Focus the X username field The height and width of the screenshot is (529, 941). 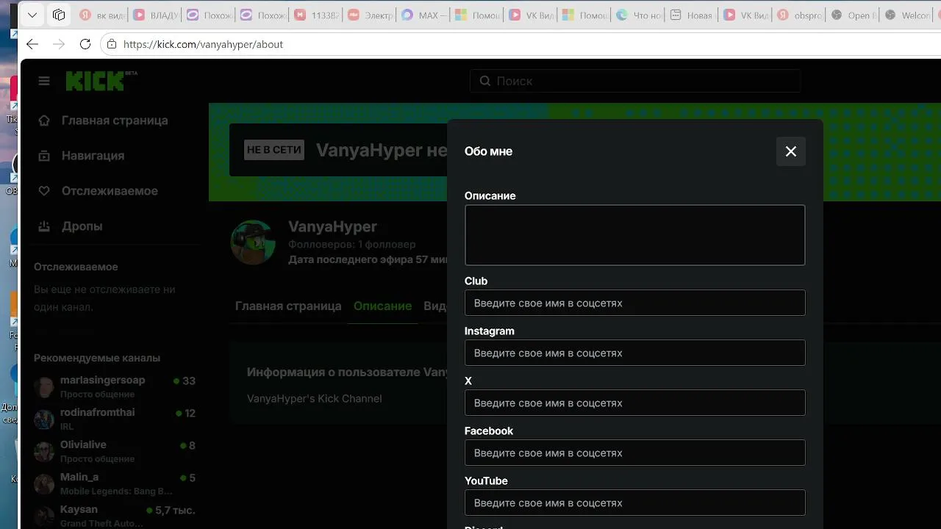pos(634,403)
